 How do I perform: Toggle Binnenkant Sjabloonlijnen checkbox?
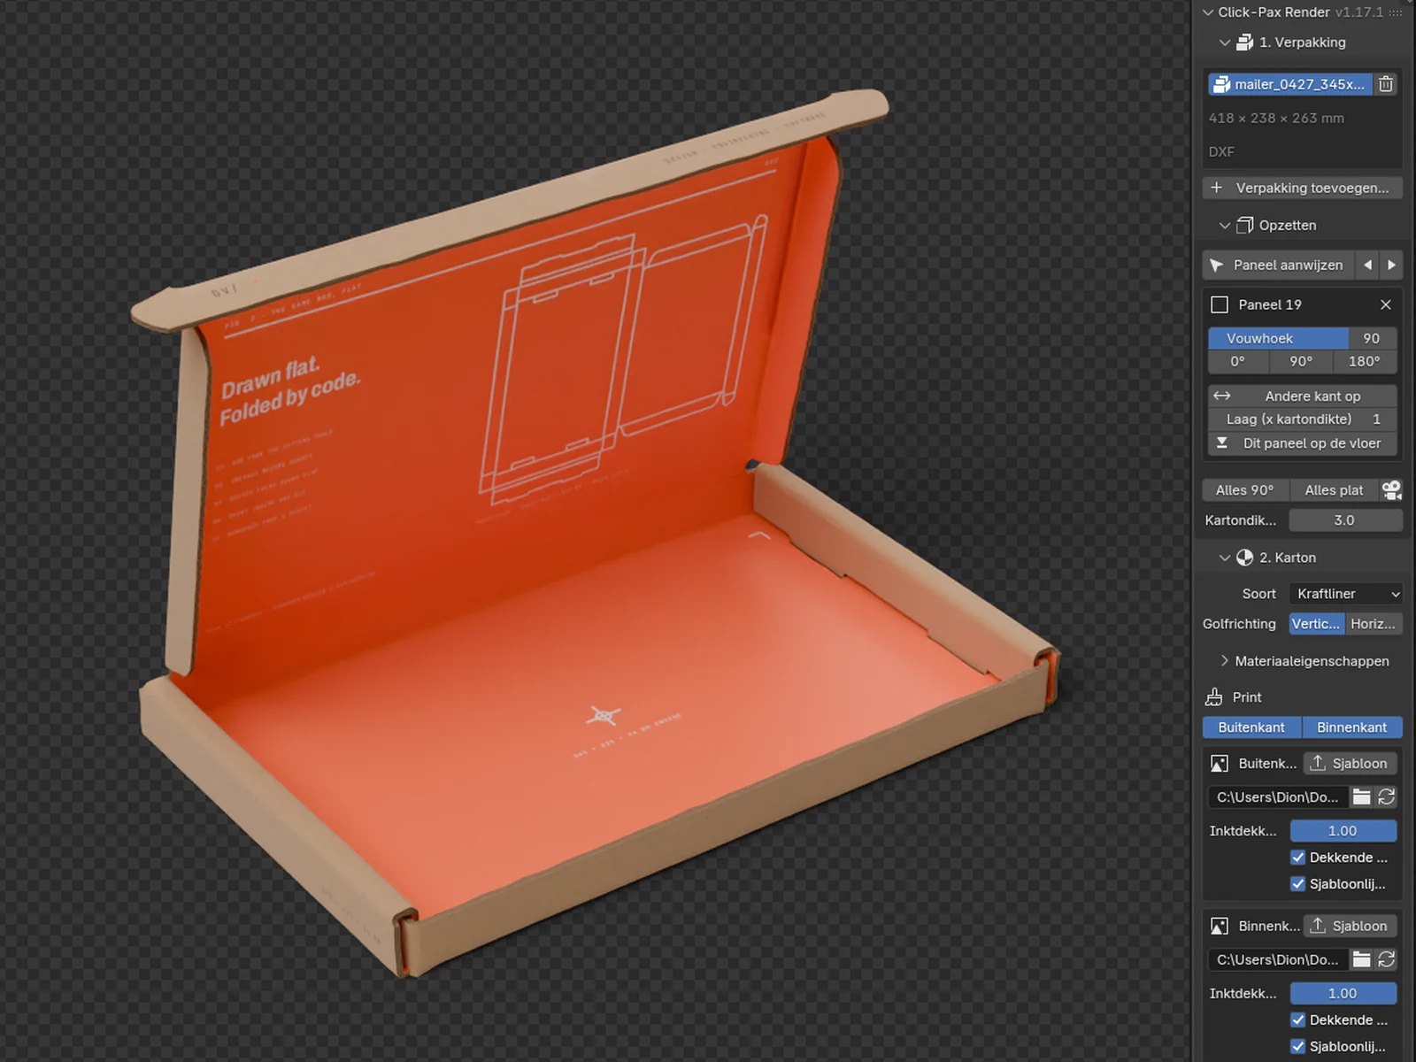[x=1298, y=1047]
